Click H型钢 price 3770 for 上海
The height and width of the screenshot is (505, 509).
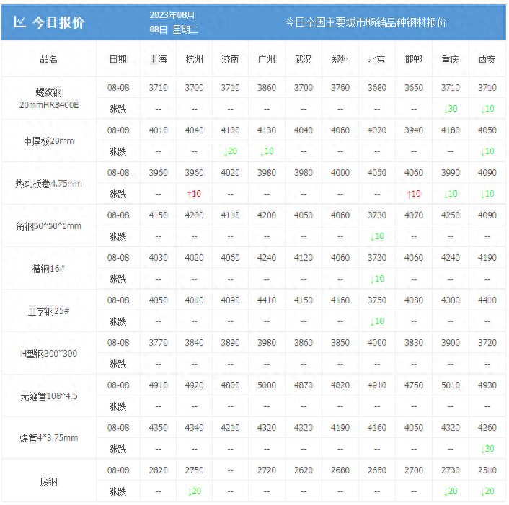[x=159, y=342]
